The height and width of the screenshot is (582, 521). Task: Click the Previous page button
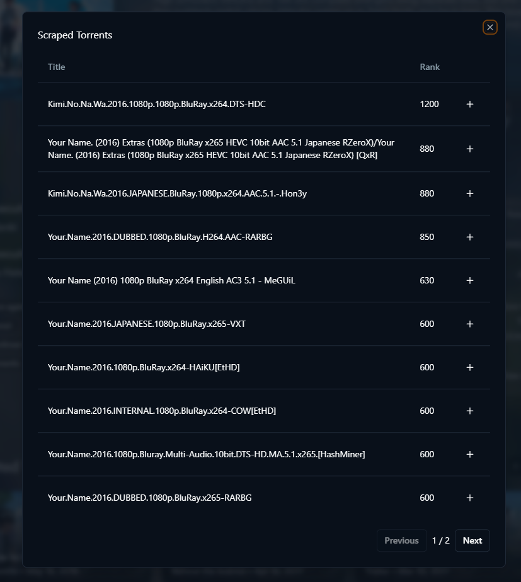pyautogui.click(x=401, y=540)
